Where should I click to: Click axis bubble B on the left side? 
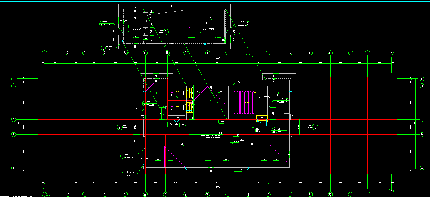click(x=13, y=135)
